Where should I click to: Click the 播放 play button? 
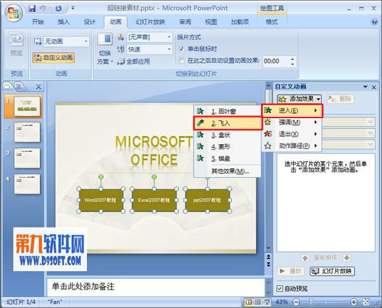click(291, 271)
